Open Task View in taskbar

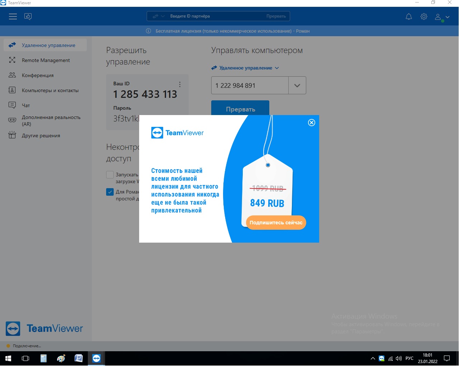(x=25, y=358)
